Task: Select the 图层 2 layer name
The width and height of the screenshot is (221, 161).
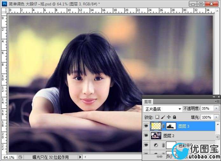Action: coord(169,136)
